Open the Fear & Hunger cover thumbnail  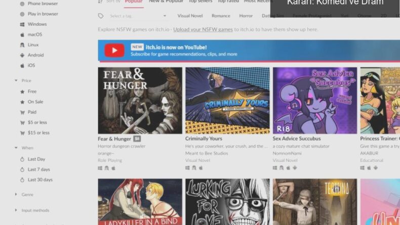pos(140,101)
